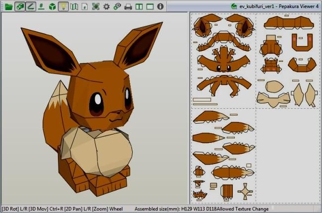Toggle the light bulb lighting button
The width and height of the screenshot is (322, 213).
63,6
